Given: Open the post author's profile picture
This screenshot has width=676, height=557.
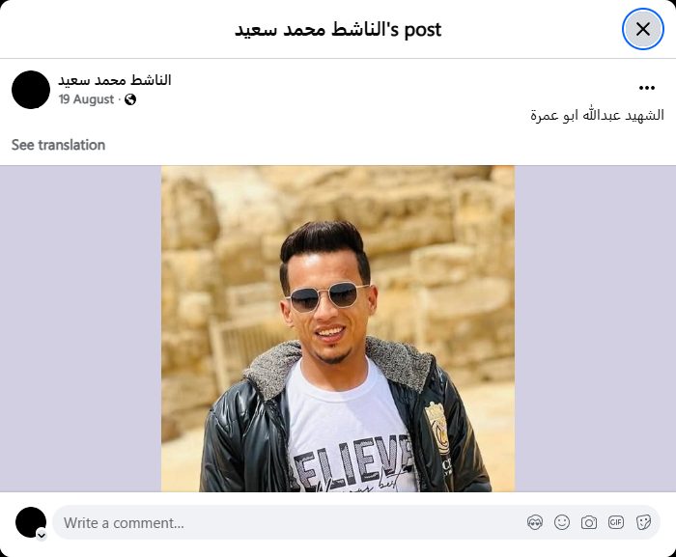Looking at the screenshot, I should (31, 90).
